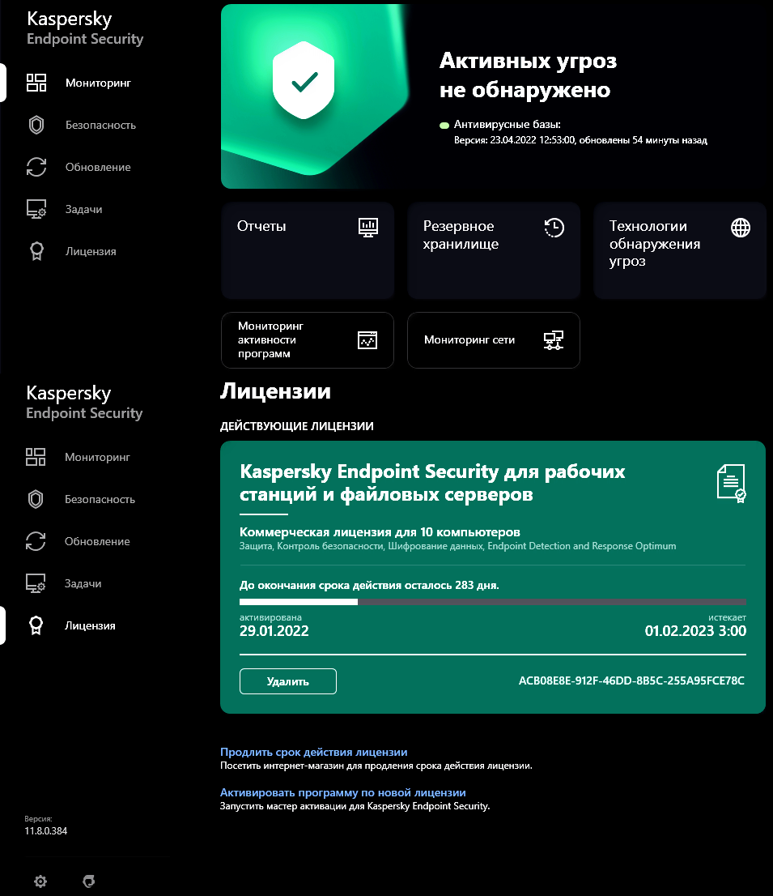
Task: Click the highlighted Лицензия menu label
Action: click(90, 625)
